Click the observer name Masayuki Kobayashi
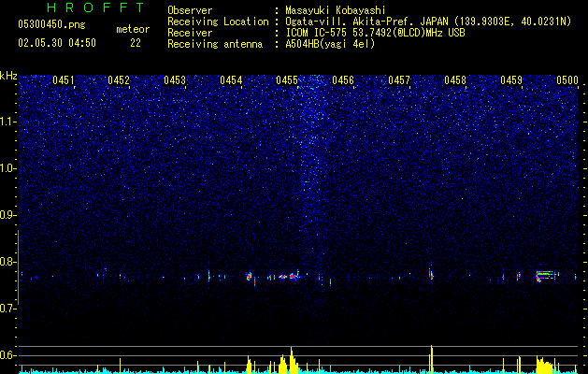This screenshot has width=588, height=374. pos(336,10)
